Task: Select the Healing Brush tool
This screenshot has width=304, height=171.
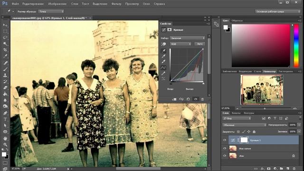Action: [x=5, y=63]
